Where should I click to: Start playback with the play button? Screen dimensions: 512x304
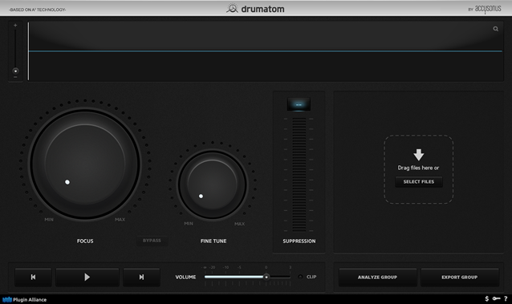[87, 277]
